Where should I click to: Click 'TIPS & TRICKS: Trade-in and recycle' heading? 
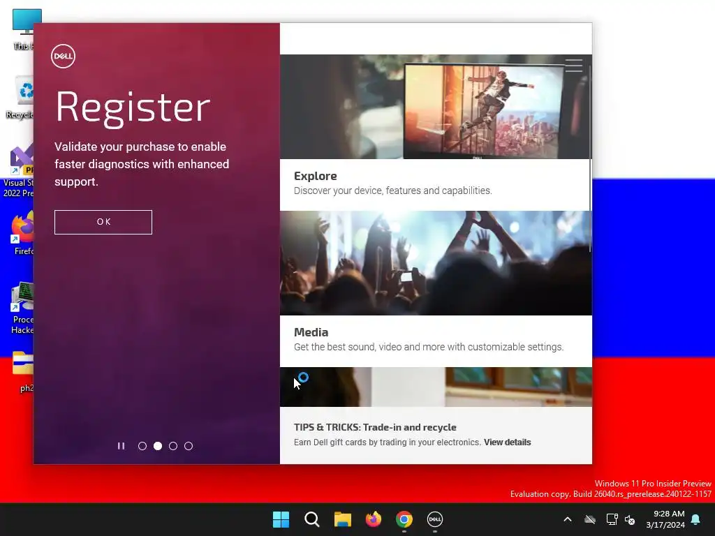(375, 427)
